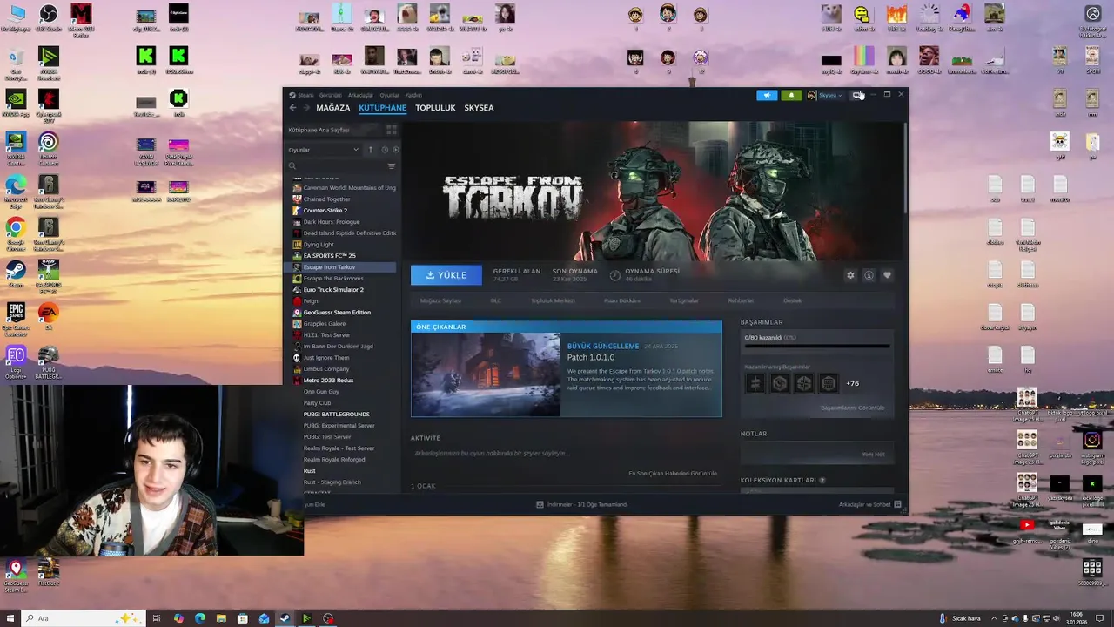Screen dimensions: 1114x627
Task: Open Google Chrome desktop shortcut
Action: [16, 233]
